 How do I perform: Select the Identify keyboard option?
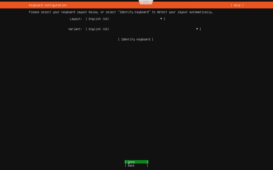click(136, 39)
